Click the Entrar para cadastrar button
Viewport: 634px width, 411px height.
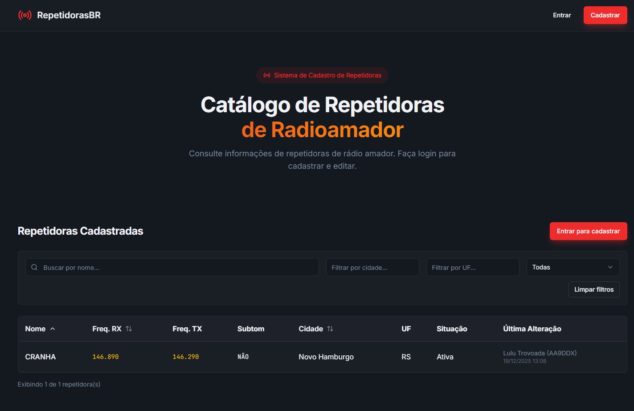pyautogui.click(x=588, y=231)
